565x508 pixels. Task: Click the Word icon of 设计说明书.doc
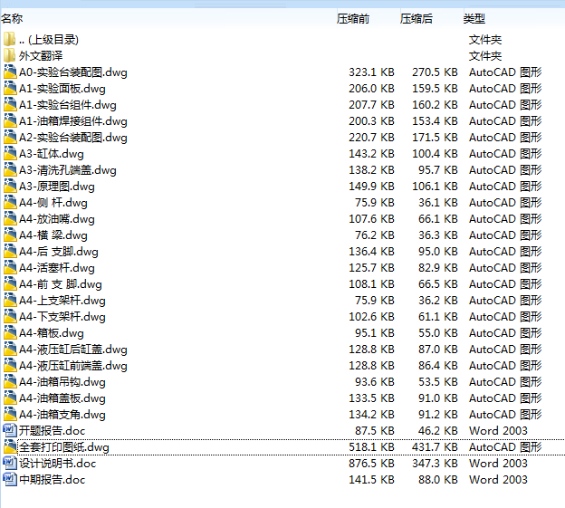pyautogui.click(x=10, y=463)
